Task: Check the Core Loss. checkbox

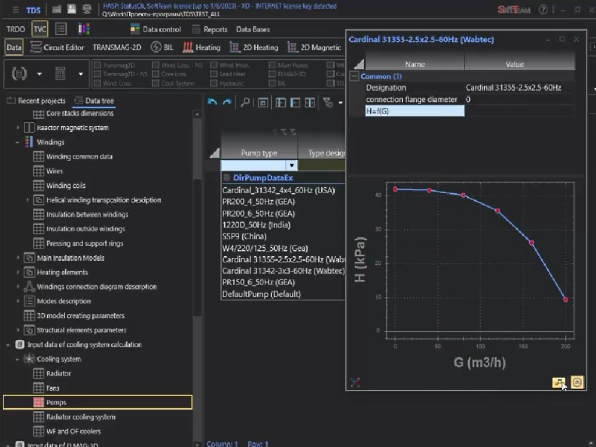Action: point(155,74)
